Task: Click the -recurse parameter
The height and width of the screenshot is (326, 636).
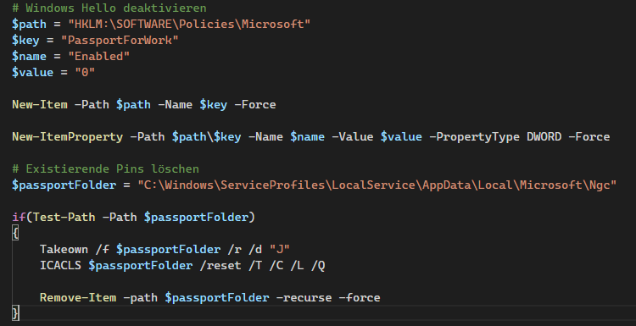Action: coord(304,298)
